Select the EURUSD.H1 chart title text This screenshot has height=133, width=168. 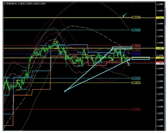pos(12,4)
